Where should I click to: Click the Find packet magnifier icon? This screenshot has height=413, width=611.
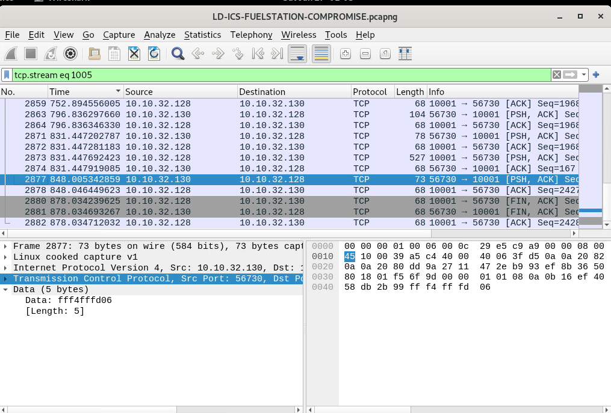click(x=178, y=54)
